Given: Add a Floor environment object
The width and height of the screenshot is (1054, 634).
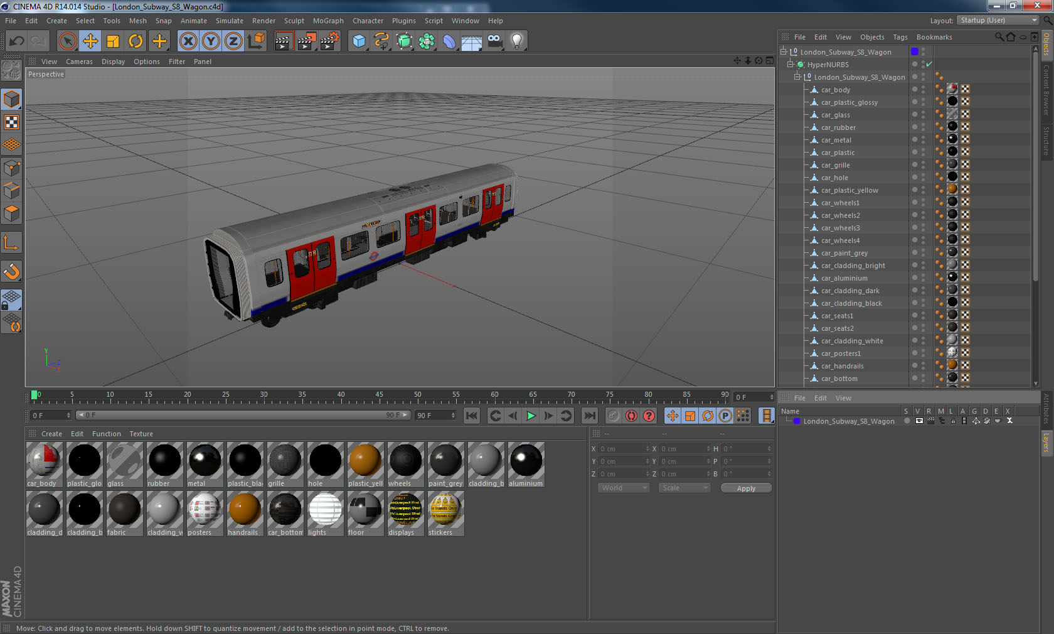Looking at the screenshot, I should 472,41.
